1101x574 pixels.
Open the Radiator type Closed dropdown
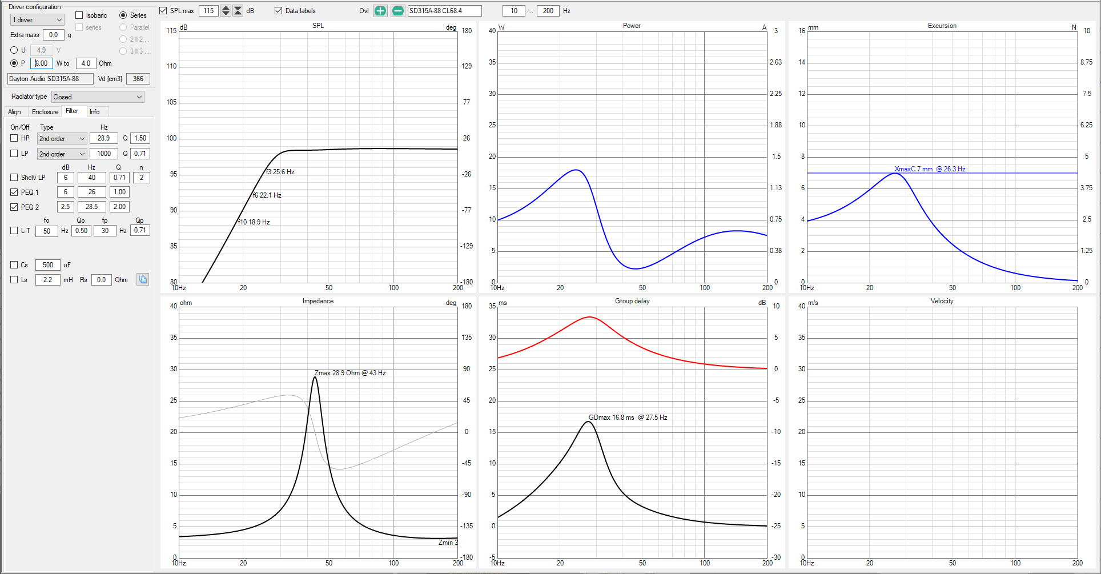pyautogui.click(x=98, y=97)
